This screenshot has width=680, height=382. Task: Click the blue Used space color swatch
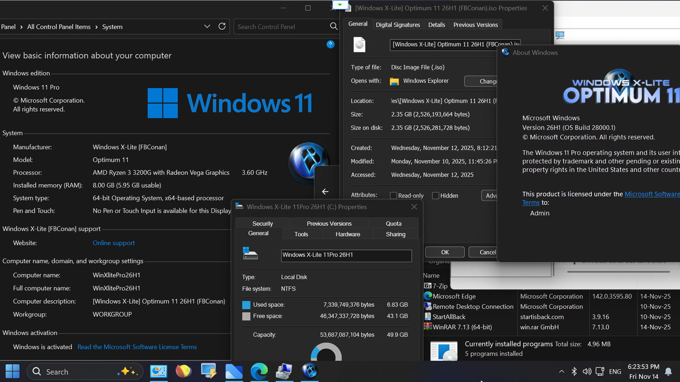point(246,305)
